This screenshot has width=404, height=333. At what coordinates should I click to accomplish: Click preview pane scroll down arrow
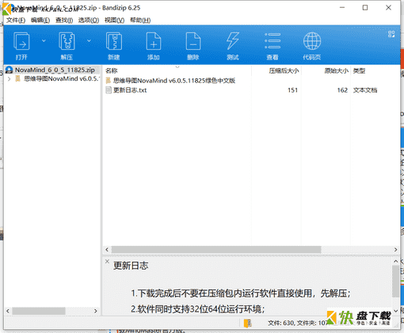pyautogui.click(x=395, y=311)
